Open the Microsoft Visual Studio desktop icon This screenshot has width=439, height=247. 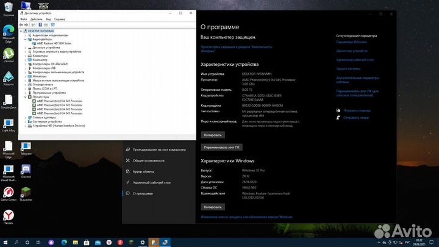pyautogui.click(x=9, y=173)
